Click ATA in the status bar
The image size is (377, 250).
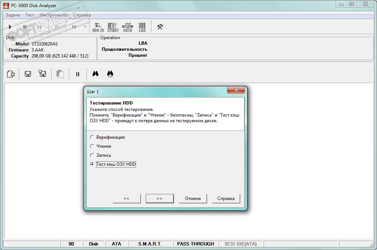click(x=116, y=244)
